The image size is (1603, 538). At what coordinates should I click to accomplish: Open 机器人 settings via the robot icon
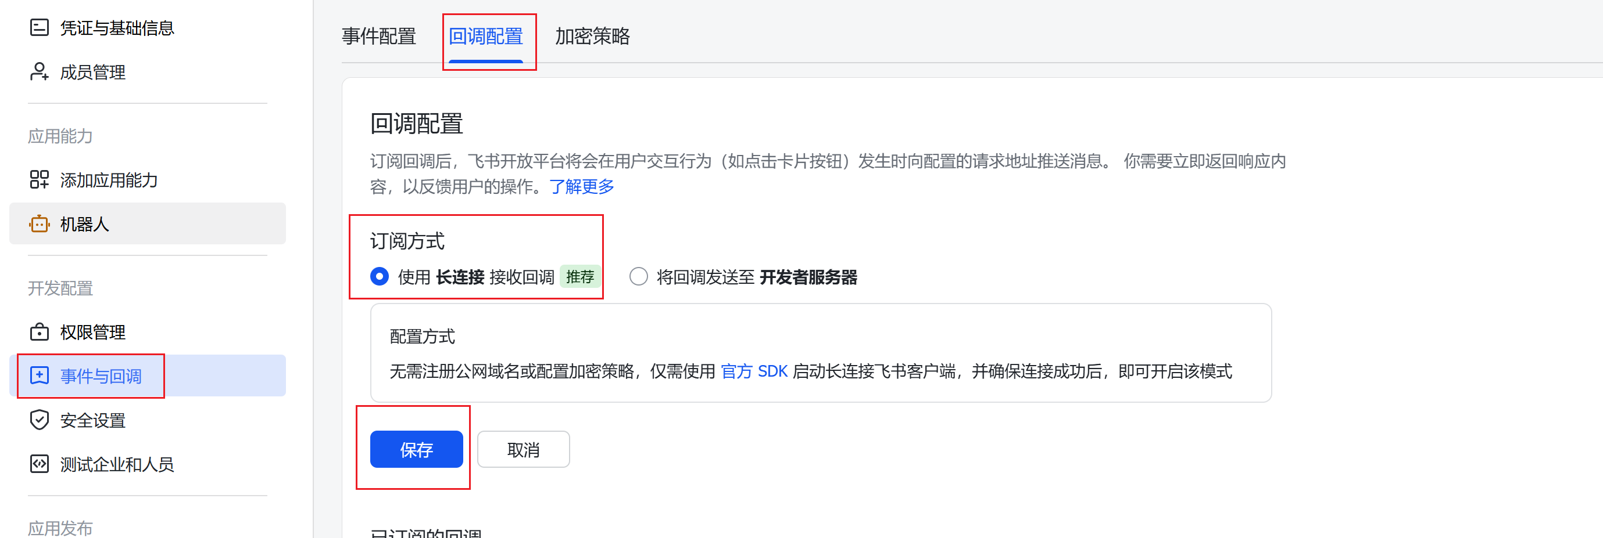(38, 224)
